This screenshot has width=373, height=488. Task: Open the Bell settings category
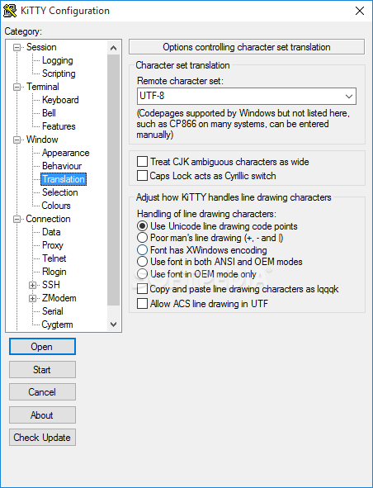tap(49, 113)
